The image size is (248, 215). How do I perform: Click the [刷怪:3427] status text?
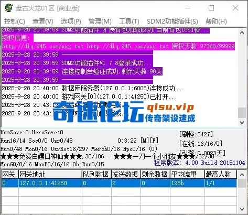[x=196, y=134]
